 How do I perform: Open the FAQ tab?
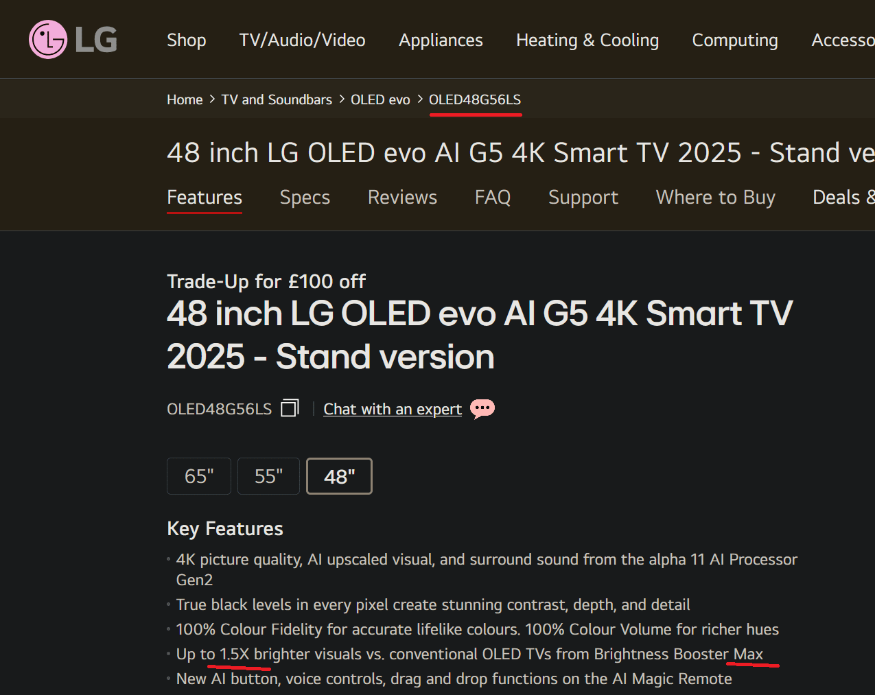(493, 198)
